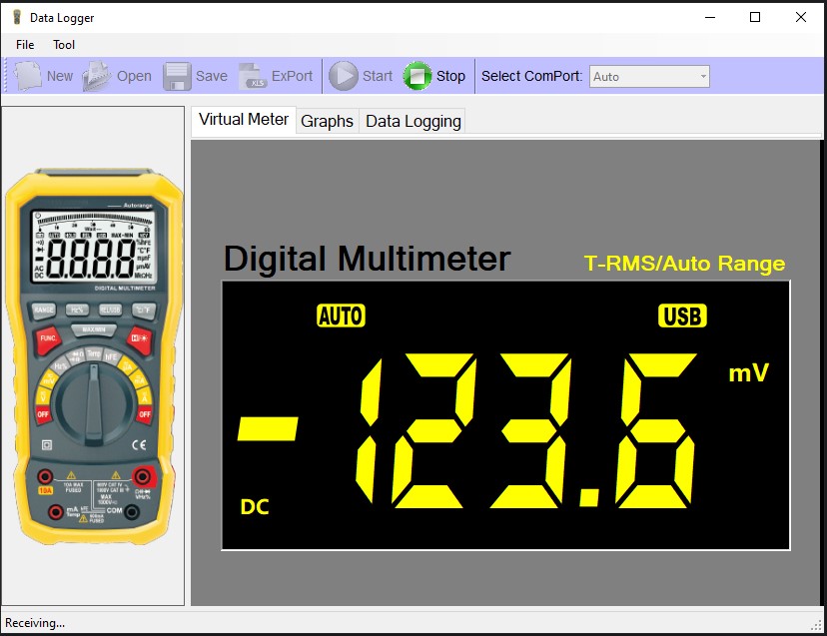Expand the Select ComPort dropdown arrow
Image resolution: width=827 pixels, height=636 pixels.
[x=703, y=77]
